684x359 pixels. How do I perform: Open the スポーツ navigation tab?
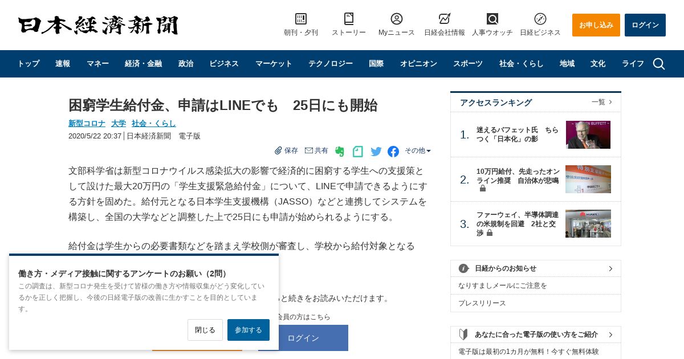point(468,64)
